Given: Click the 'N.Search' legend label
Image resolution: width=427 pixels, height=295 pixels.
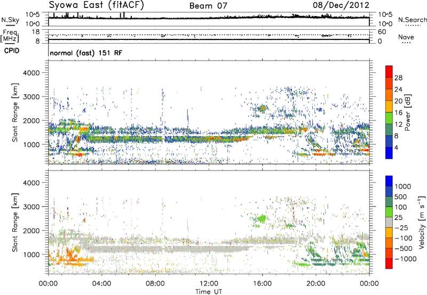Looking at the screenshot, I should (413, 20).
